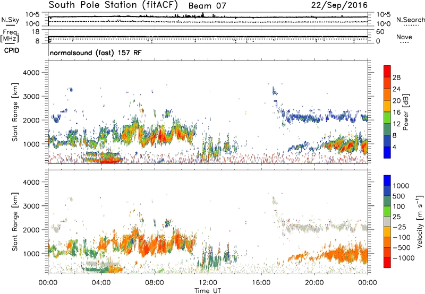Click the '20:00' time tick label
The height and width of the screenshot is (294, 425).
(x=314, y=283)
